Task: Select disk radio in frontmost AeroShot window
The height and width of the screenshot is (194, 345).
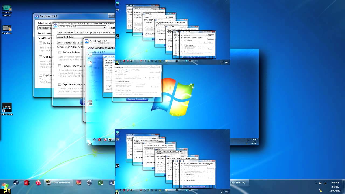Action: coord(127,70)
